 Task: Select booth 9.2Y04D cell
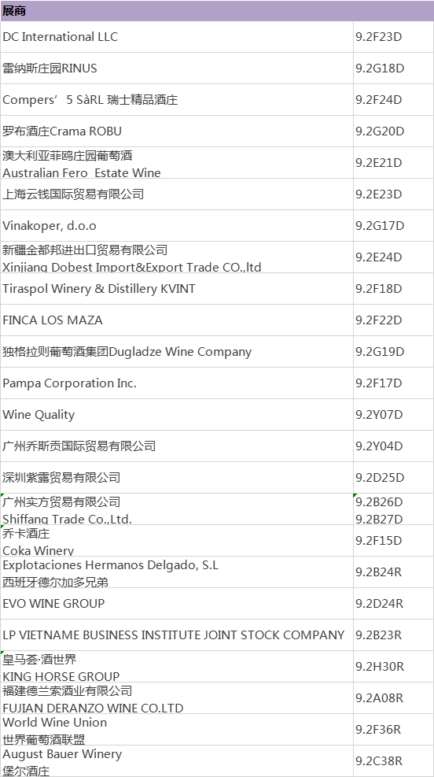pyautogui.click(x=393, y=446)
